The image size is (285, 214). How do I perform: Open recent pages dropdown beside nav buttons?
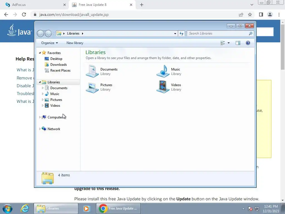[x=54, y=34]
